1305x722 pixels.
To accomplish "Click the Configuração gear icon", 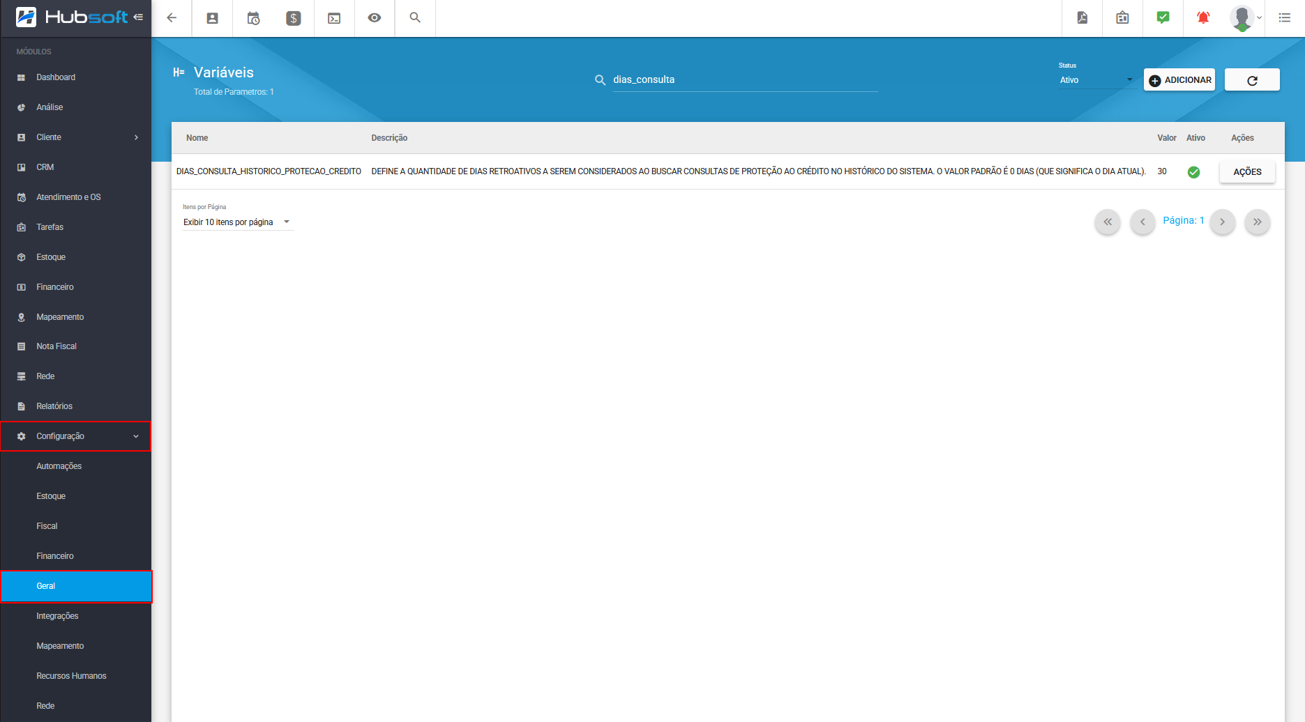I will point(21,436).
